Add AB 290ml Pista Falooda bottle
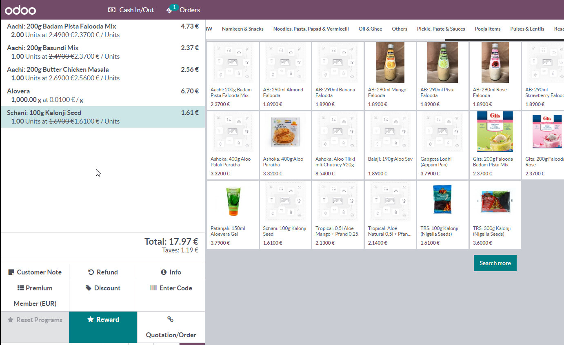 (x=442, y=76)
